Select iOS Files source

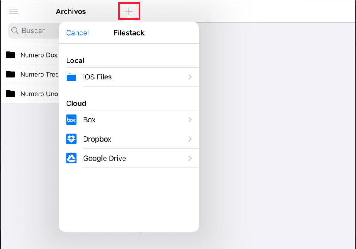(129, 77)
